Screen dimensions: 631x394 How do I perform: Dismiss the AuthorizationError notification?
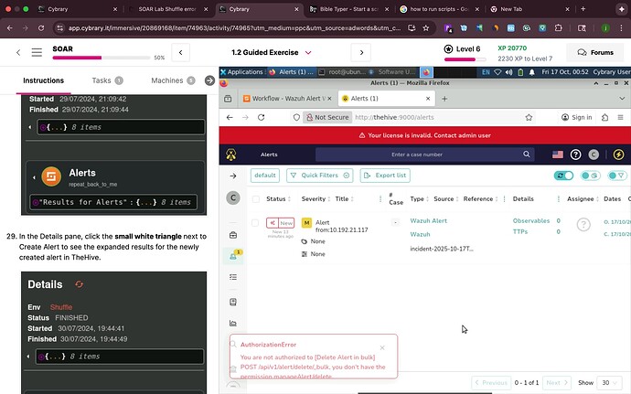click(382, 347)
